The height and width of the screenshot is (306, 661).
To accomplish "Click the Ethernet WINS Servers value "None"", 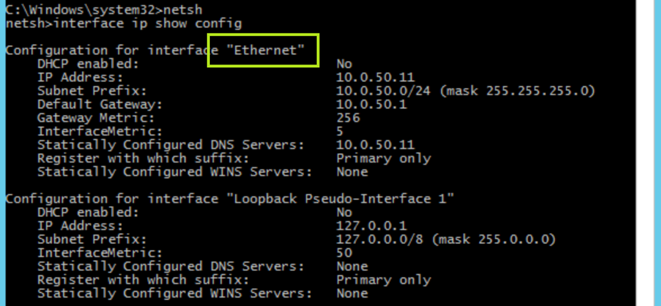I will coord(352,172).
